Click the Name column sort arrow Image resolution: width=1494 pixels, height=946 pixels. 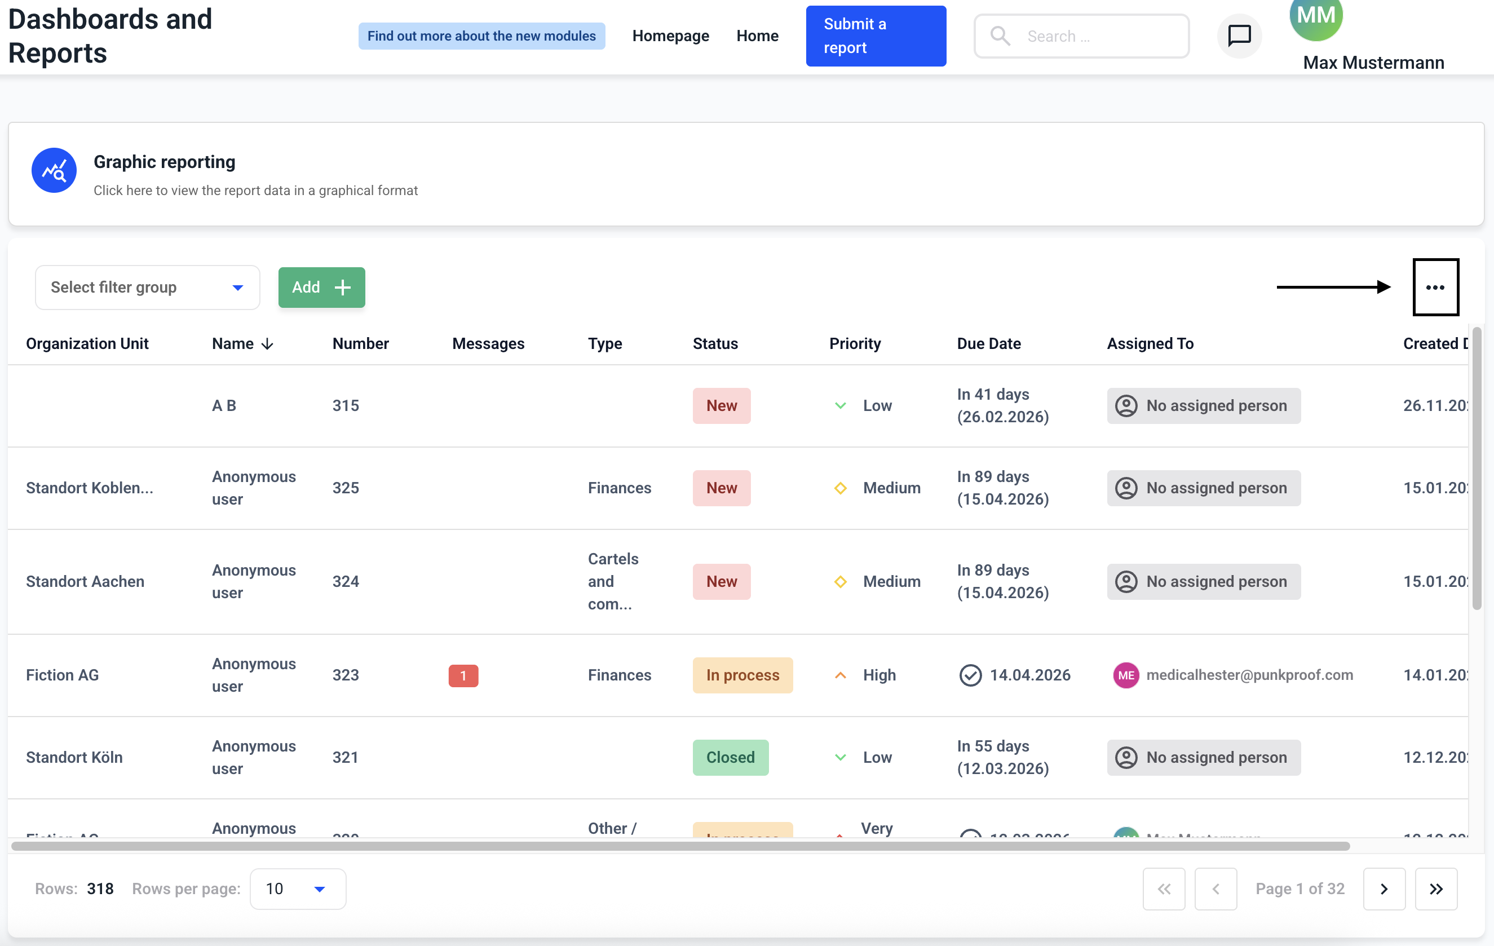(267, 344)
